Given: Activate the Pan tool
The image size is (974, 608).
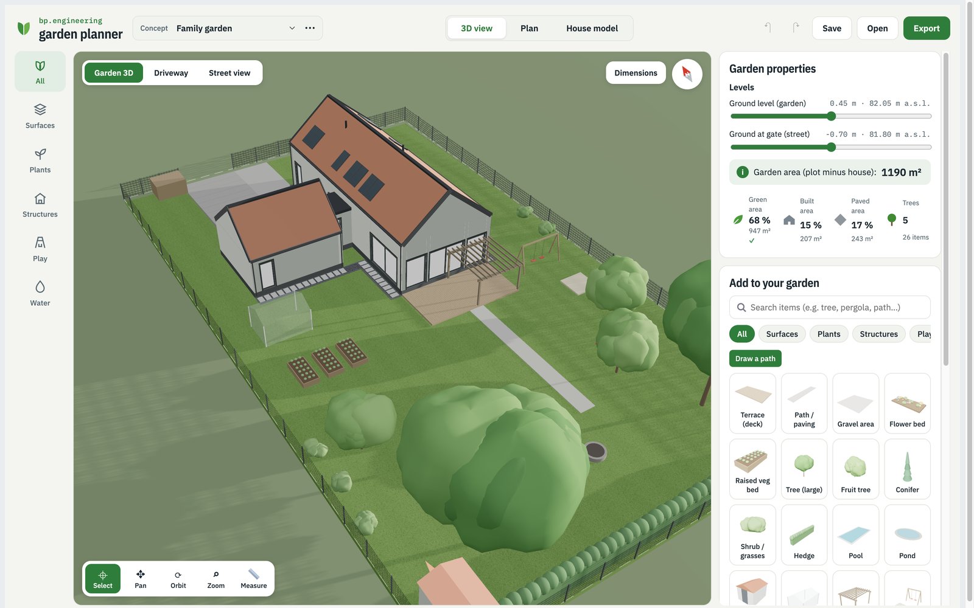Looking at the screenshot, I should tap(141, 579).
